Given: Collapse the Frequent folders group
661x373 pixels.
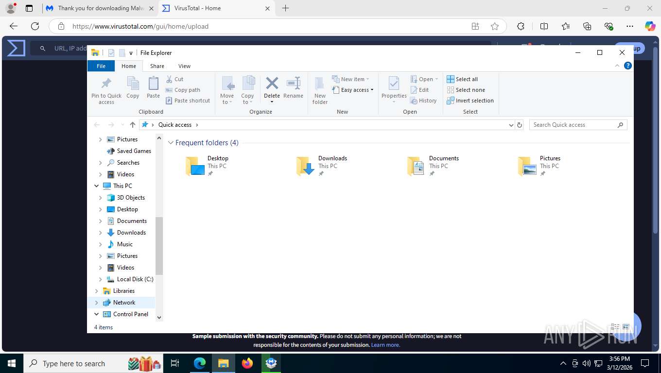Looking at the screenshot, I should 171,143.
